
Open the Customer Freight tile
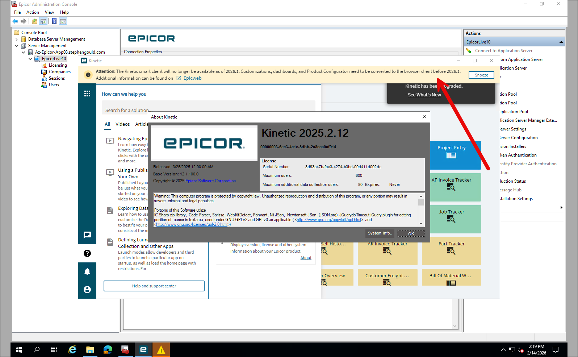click(x=388, y=277)
